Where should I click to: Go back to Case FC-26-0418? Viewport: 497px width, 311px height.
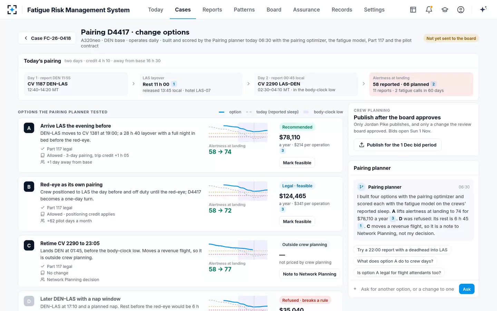[x=47, y=38]
